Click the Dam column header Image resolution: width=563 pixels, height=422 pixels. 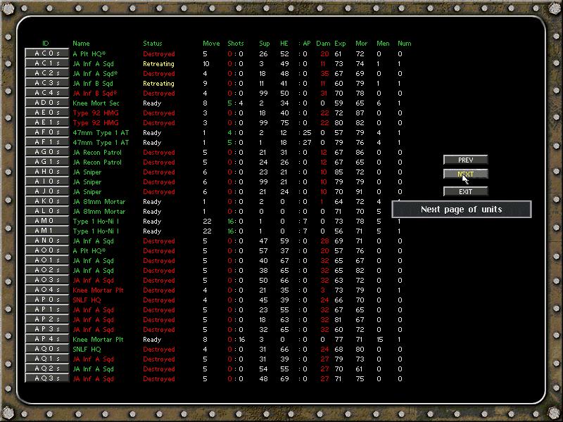click(323, 44)
